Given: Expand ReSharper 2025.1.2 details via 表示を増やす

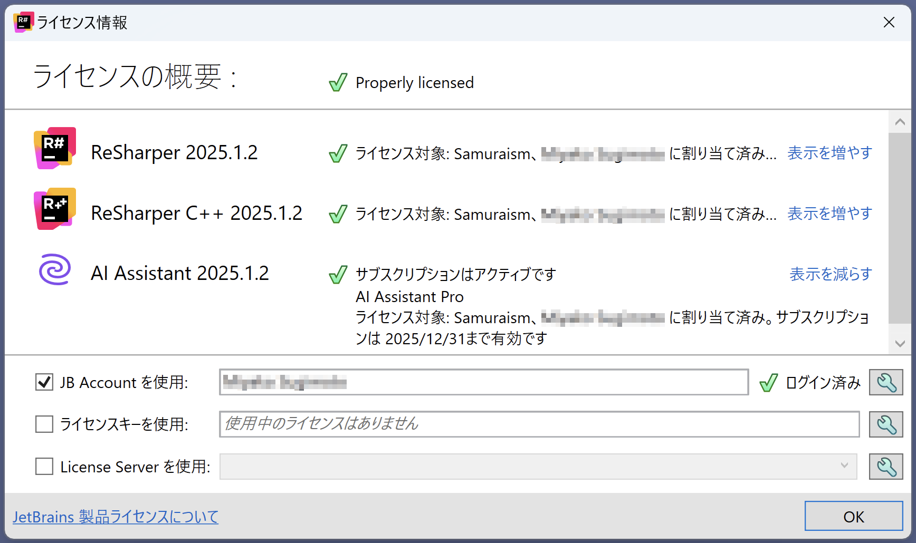Looking at the screenshot, I should point(829,153).
